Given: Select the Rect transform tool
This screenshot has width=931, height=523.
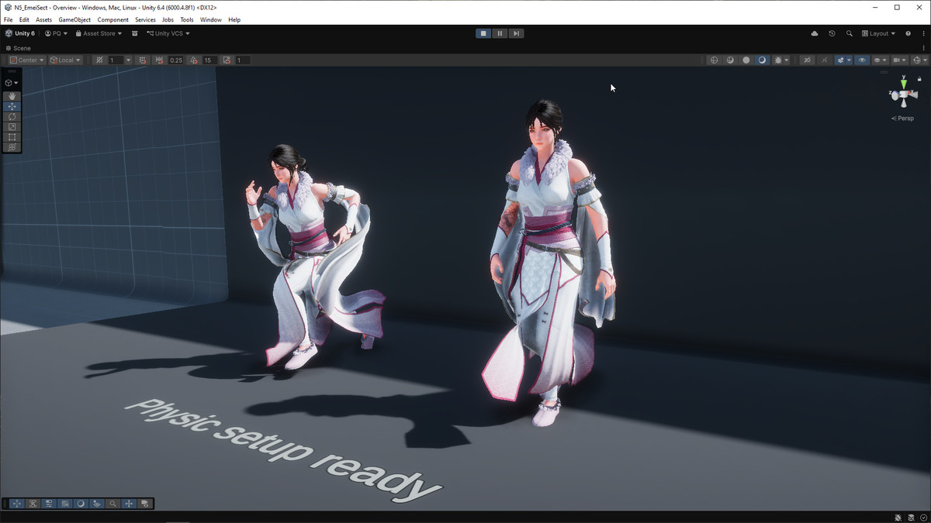Looking at the screenshot, I should click(x=12, y=136).
